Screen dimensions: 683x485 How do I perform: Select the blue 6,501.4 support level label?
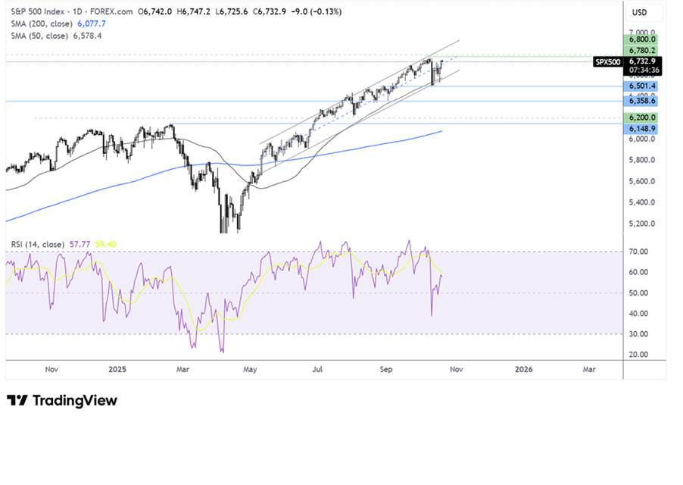[x=642, y=86]
